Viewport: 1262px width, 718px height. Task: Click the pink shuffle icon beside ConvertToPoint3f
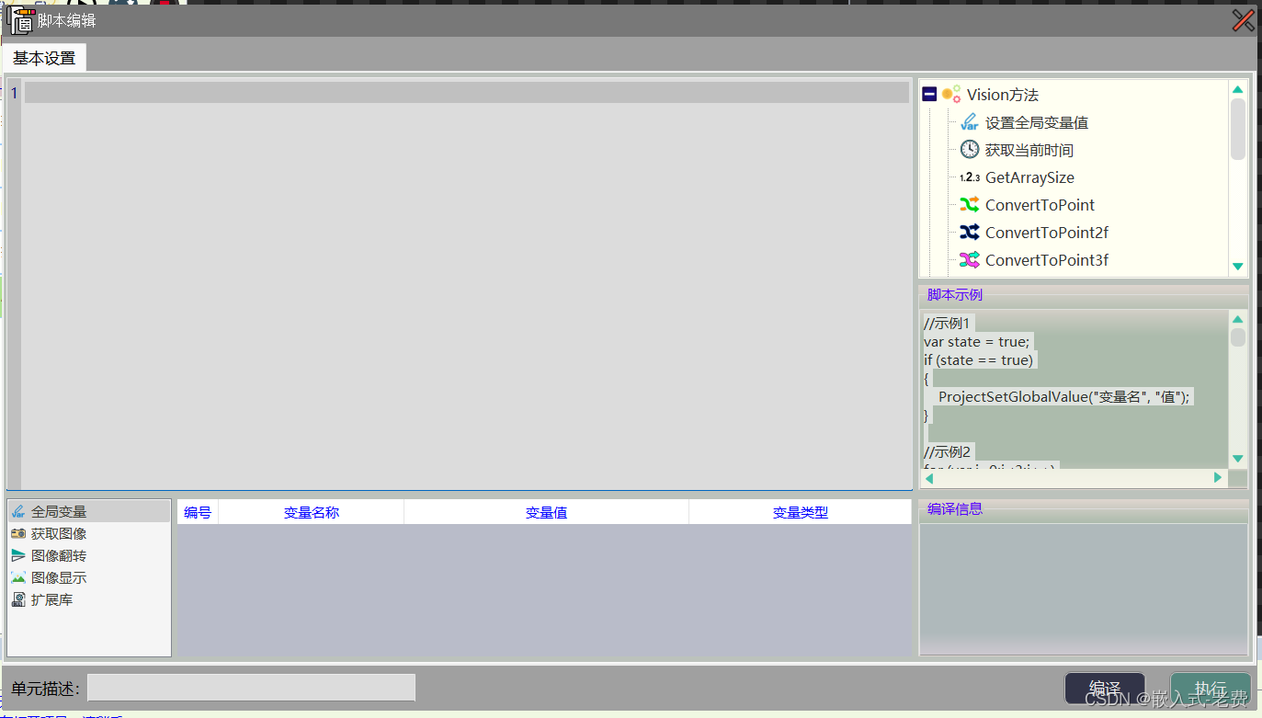969,260
